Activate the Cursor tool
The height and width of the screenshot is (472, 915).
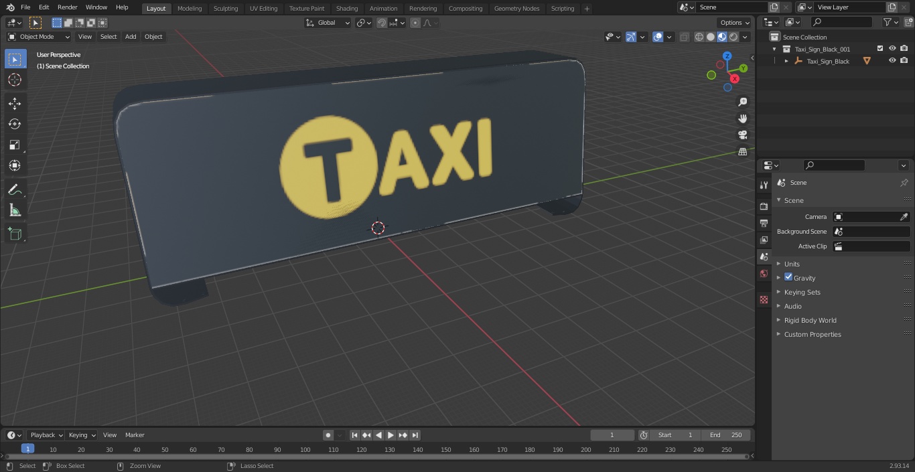pos(15,80)
